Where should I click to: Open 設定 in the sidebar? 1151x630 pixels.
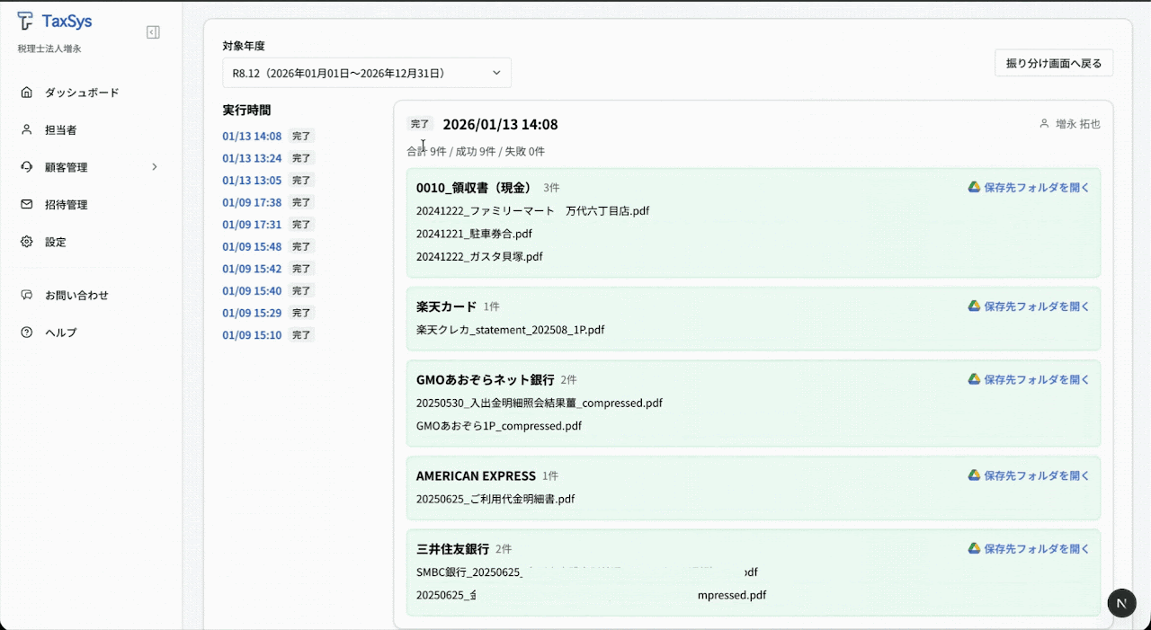point(55,242)
